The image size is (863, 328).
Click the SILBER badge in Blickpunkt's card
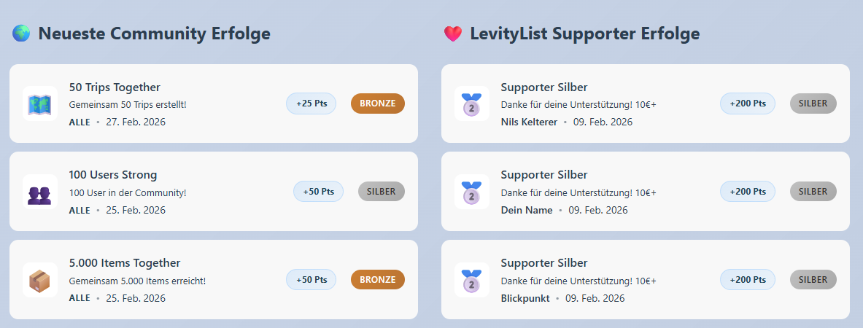click(x=813, y=280)
